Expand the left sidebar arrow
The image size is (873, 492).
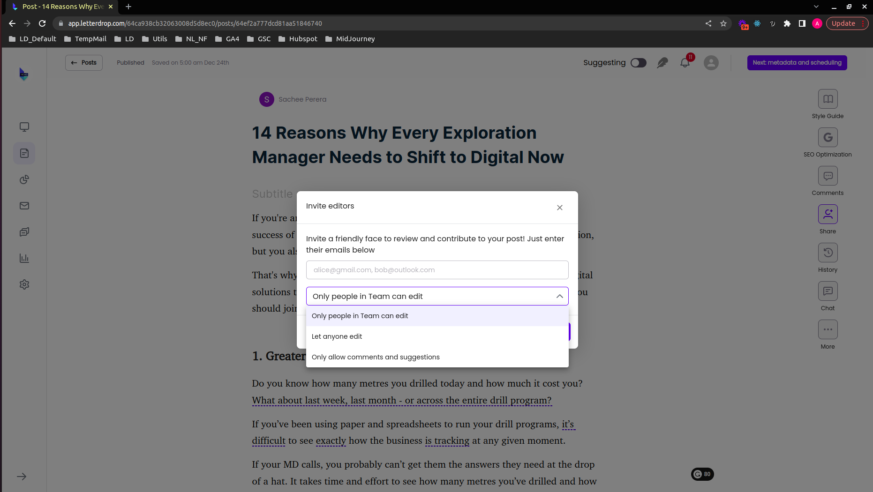click(x=22, y=477)
